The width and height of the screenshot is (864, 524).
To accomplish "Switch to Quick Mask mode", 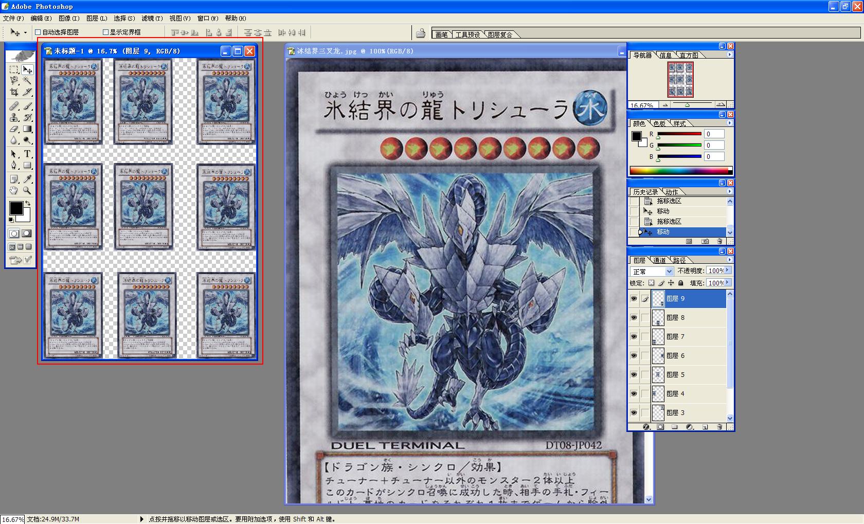I will [27, 233].
